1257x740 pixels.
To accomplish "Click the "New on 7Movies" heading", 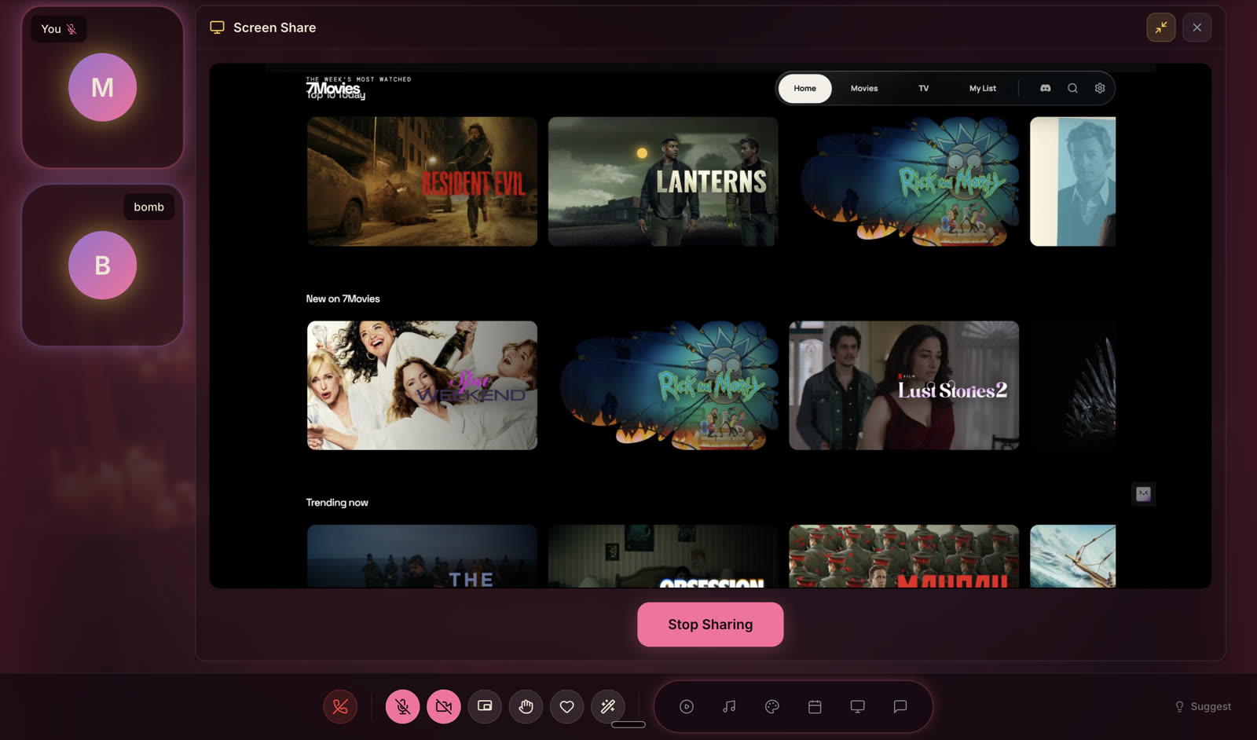I will [343, 299].
